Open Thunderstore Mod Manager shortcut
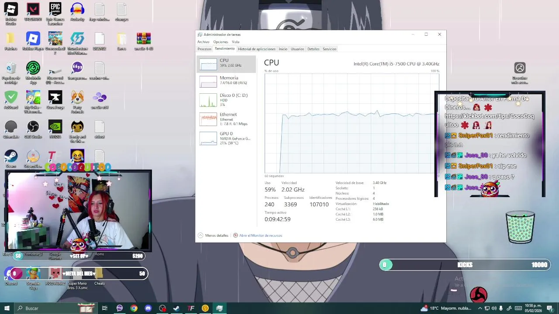Image resolution: width=559 pixels, height=314 pixels. 77,43
